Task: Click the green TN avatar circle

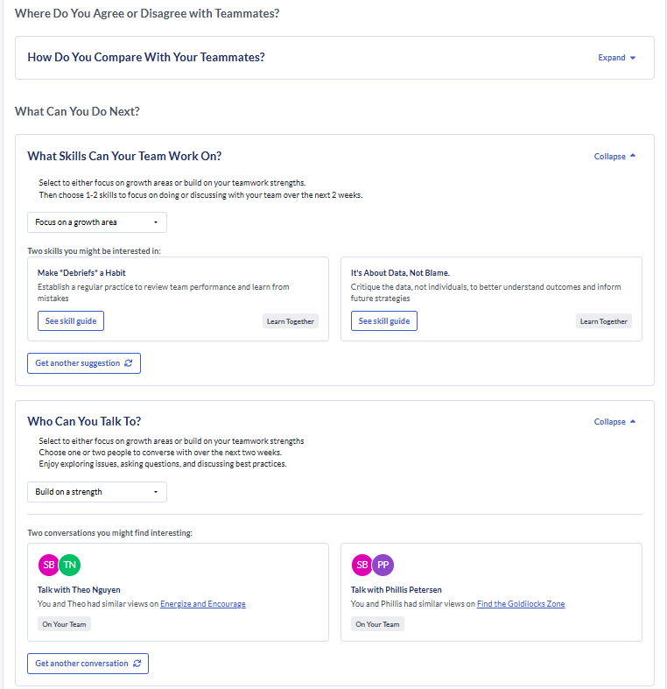Action: pyautogui.click(x=69, y=565)
